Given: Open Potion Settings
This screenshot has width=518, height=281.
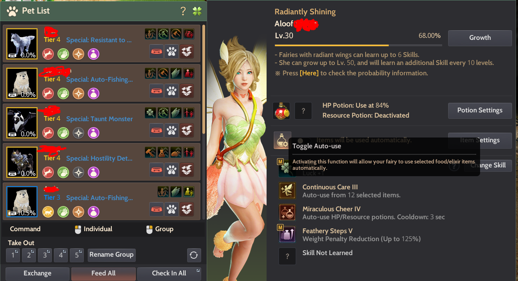Looking at the screenshot, I should click(480, 110).
